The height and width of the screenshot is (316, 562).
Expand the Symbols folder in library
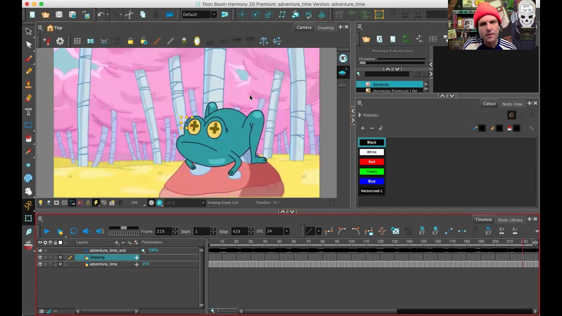(360, 84)
